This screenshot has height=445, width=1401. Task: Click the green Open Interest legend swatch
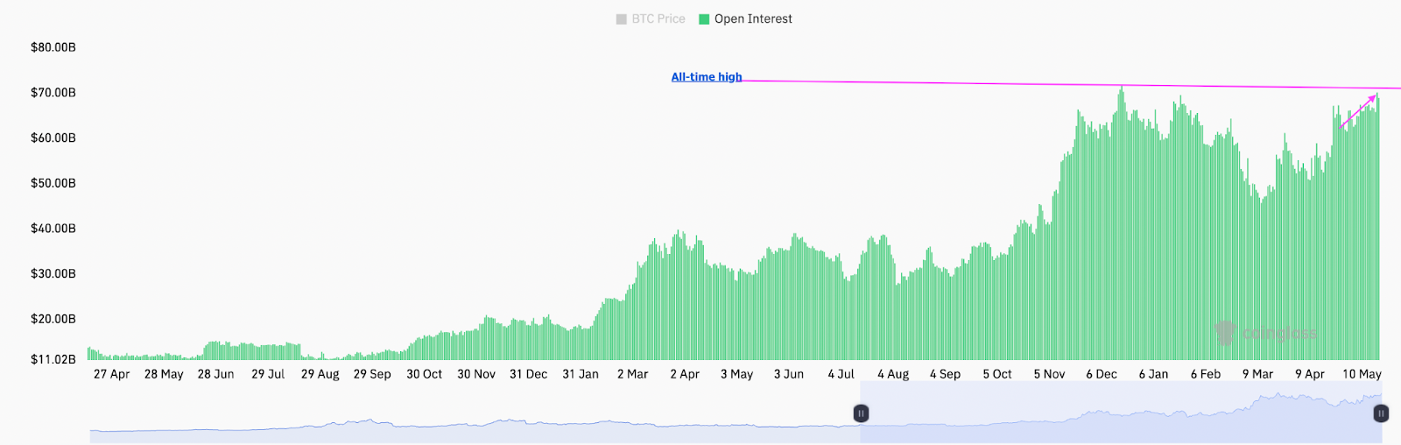[704, 19]
